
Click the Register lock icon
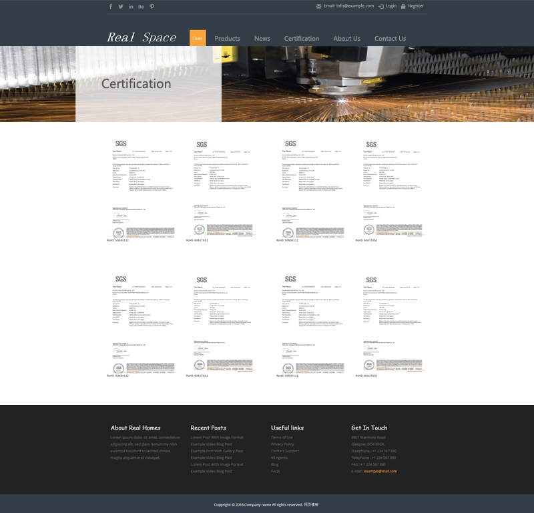click(403, 6)
